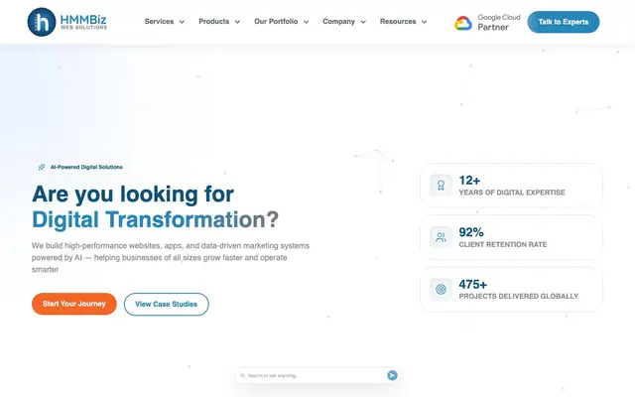
Task: Click Projects Delivered Globally label
Action: (x=518, y=296)
